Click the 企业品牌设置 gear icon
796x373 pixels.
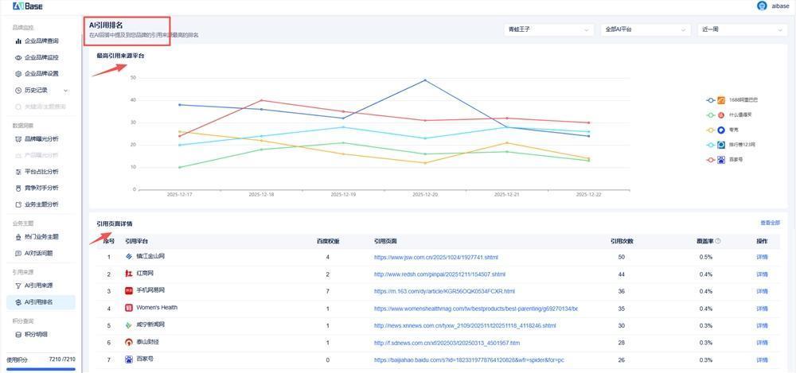[18, 74]
